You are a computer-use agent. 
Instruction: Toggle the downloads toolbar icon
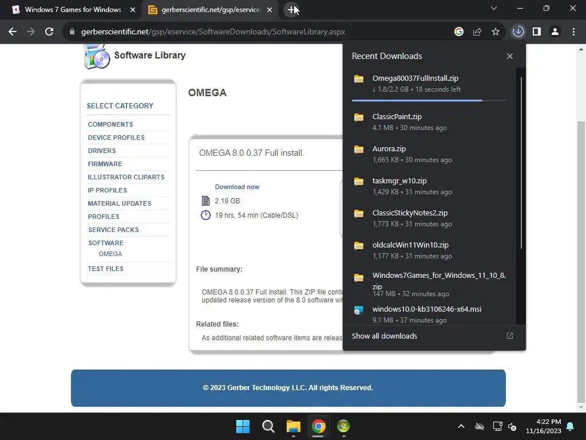click(518, 32)
